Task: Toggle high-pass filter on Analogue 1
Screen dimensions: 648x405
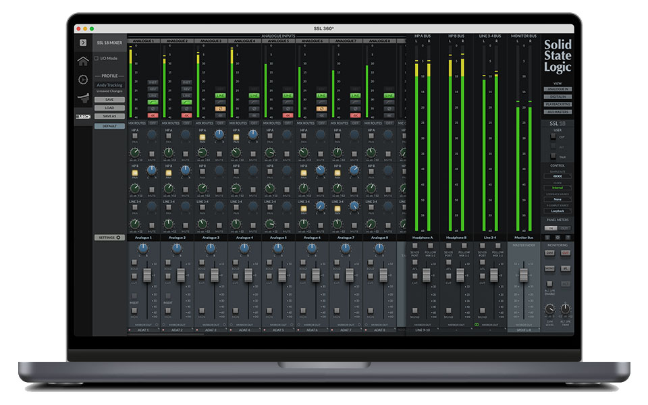Action: pyautogui.click(x=153, y=102)
